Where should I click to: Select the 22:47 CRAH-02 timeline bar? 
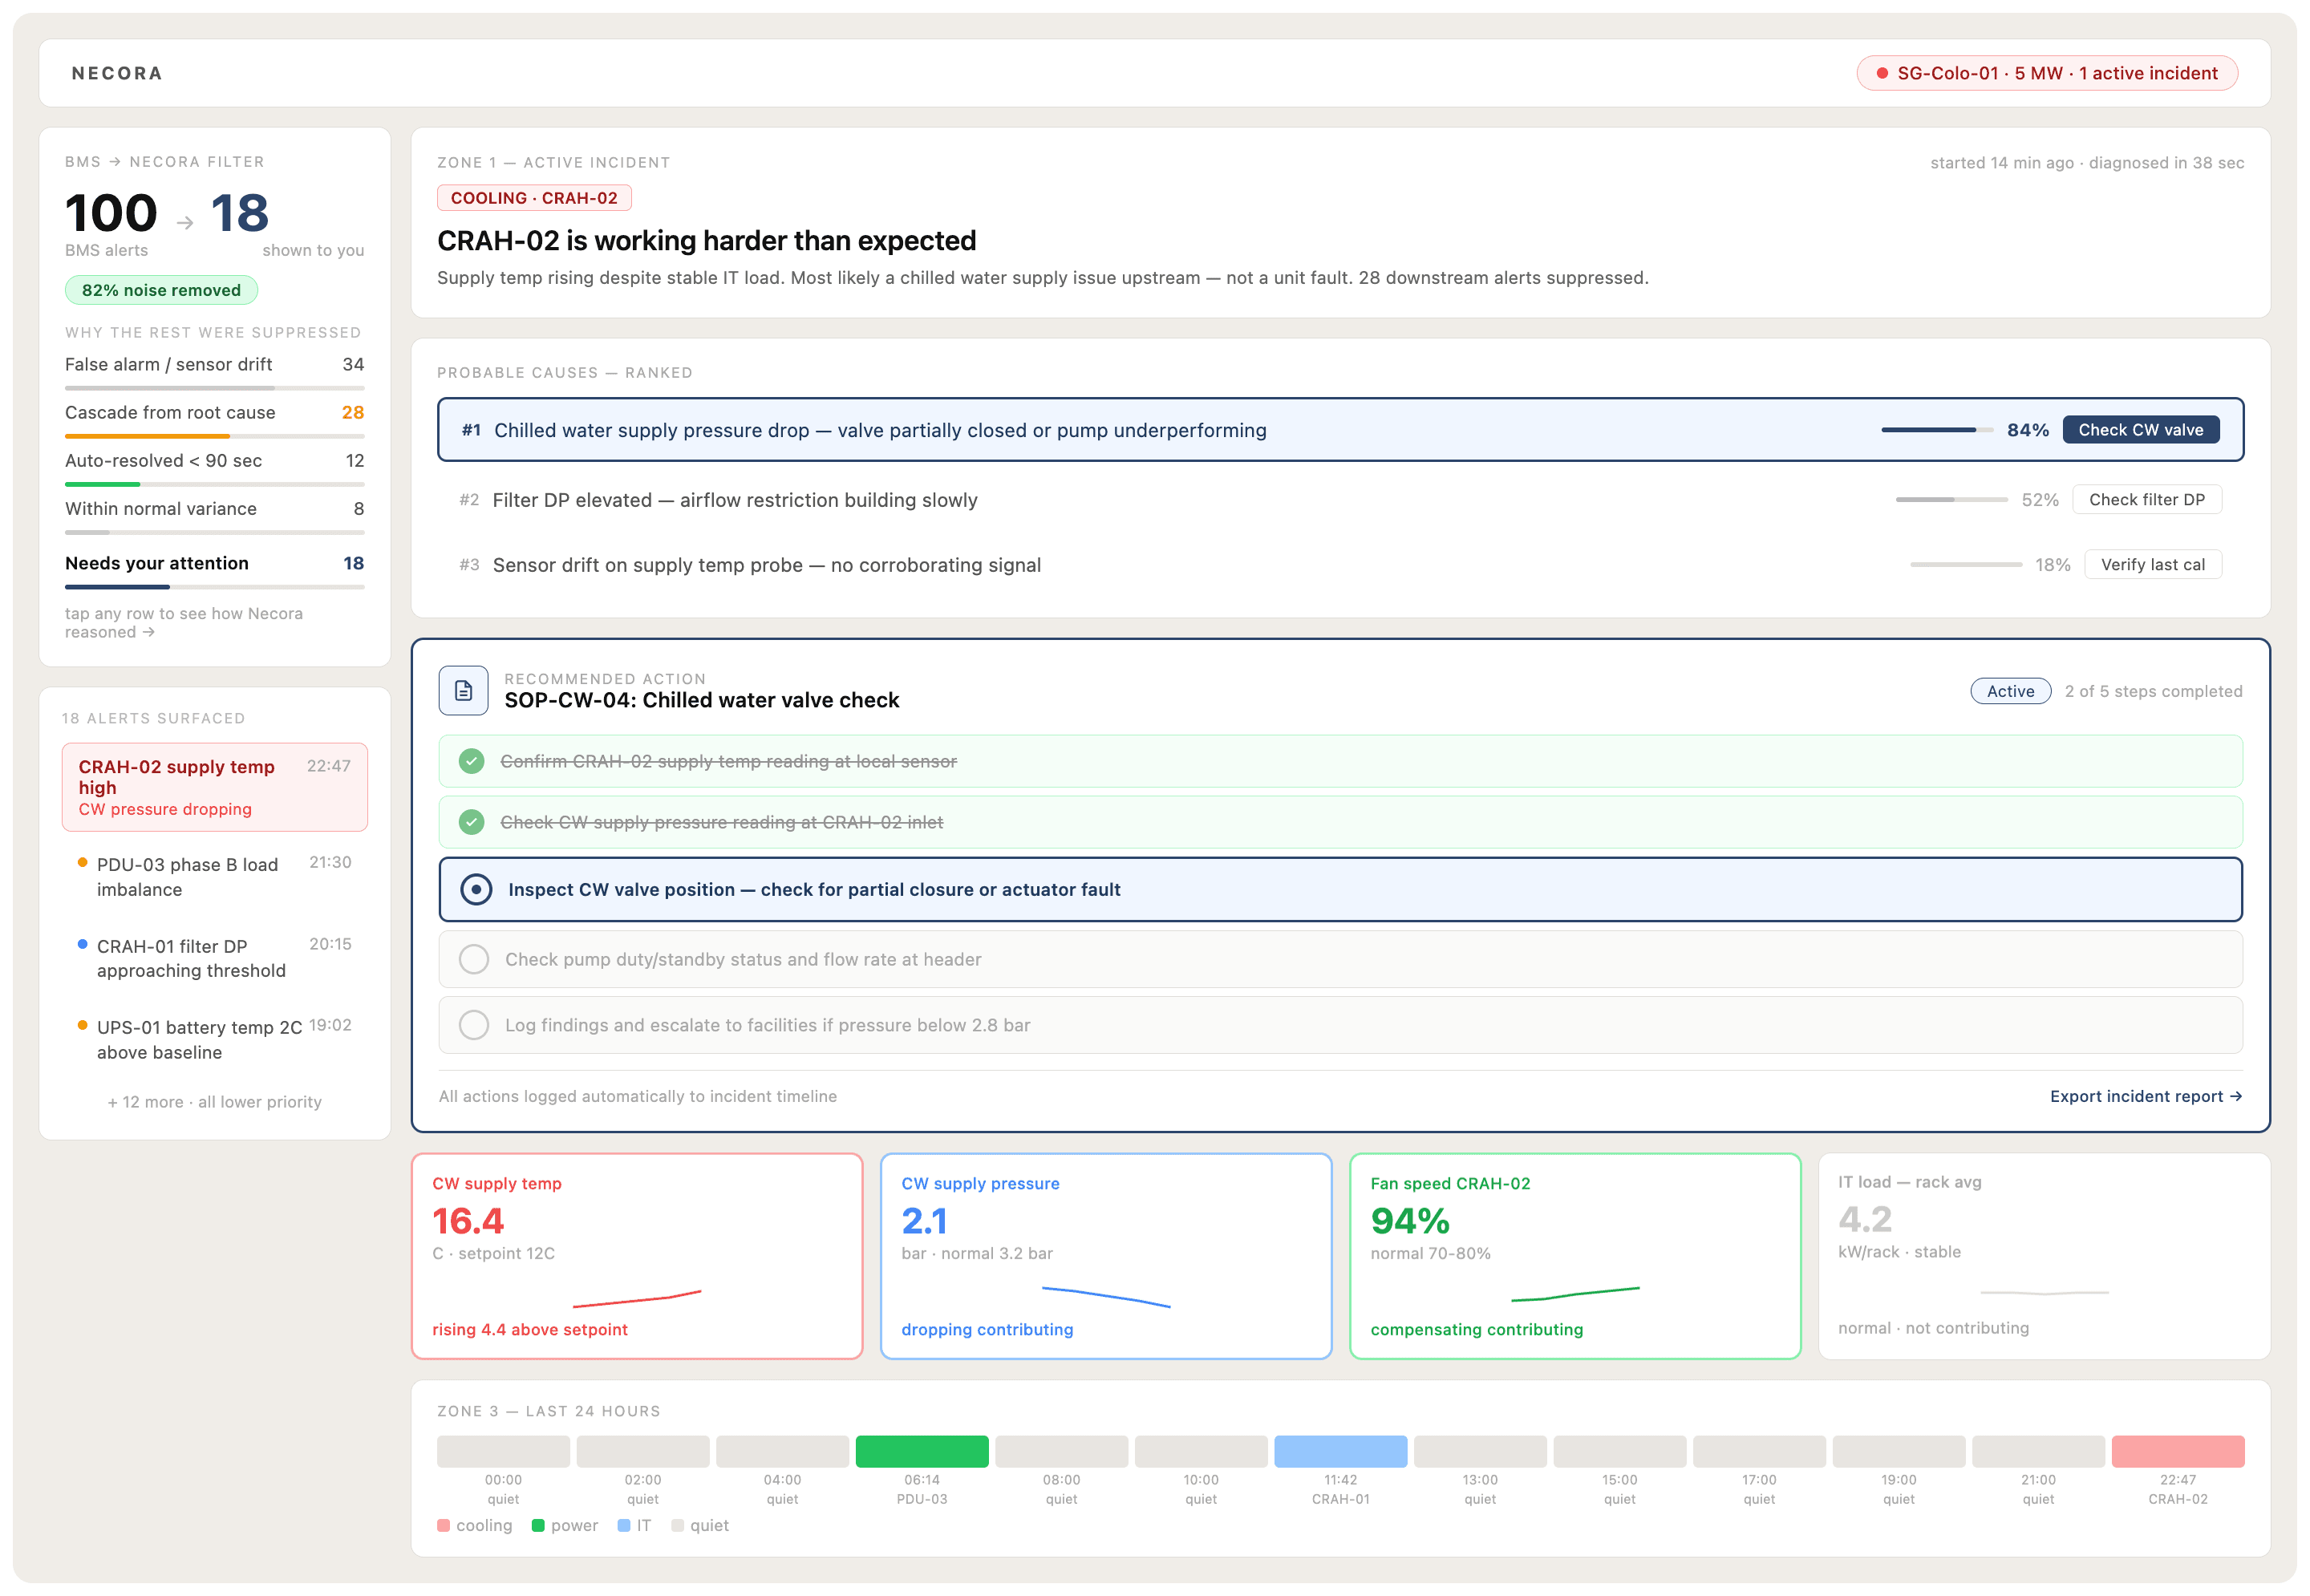point(2178,1451)
